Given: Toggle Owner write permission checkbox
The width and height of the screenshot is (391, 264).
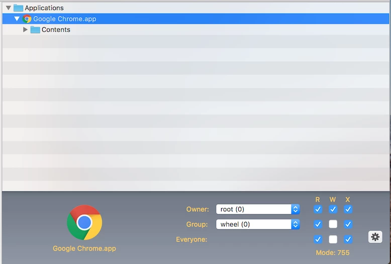Looking at the screenshot, I should [x=333, y=209].
